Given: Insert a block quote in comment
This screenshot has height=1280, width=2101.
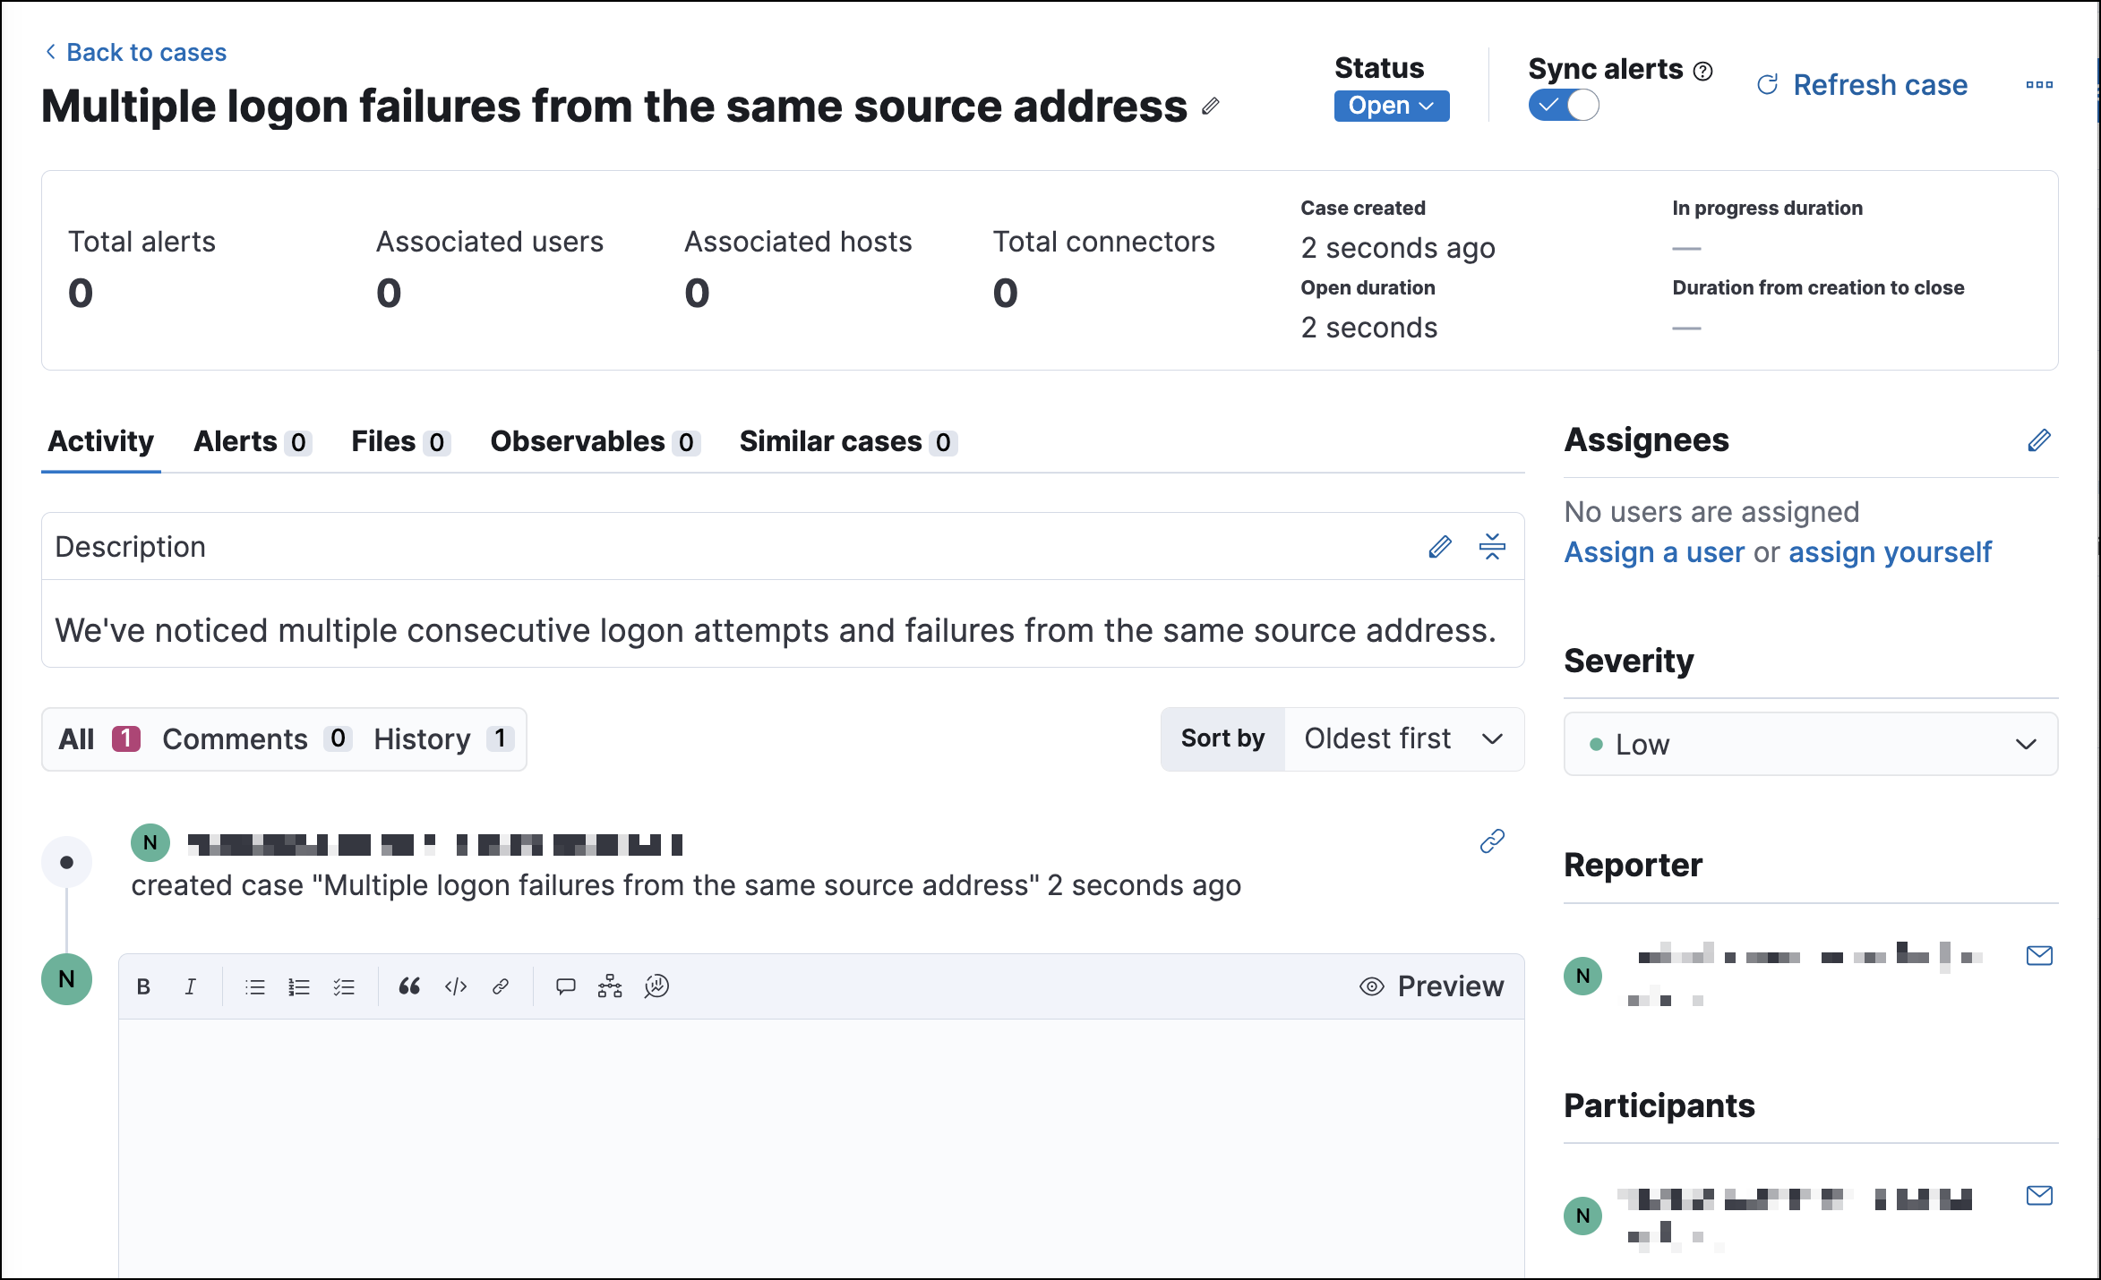Looking at the screenshot, I should click(x=409, y=986).
